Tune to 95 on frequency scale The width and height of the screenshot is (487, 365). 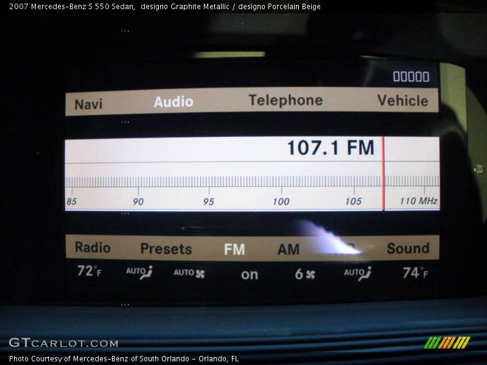(x=209, y=202)
